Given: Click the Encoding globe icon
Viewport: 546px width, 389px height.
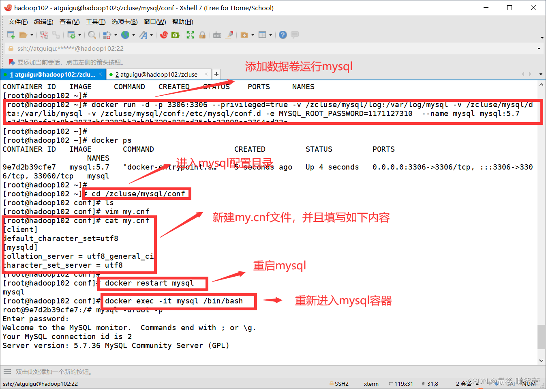Looking at the screenshot, I should point(125,35).
